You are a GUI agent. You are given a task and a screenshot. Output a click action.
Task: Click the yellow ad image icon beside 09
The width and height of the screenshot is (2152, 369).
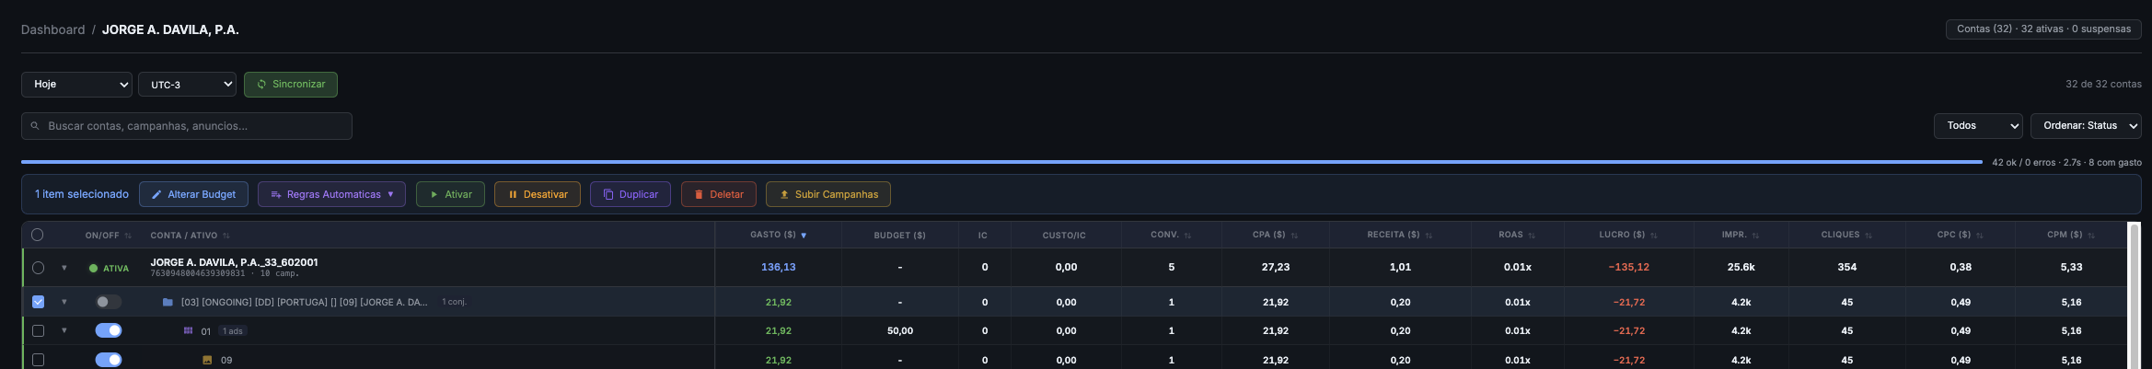coord(207,360)
